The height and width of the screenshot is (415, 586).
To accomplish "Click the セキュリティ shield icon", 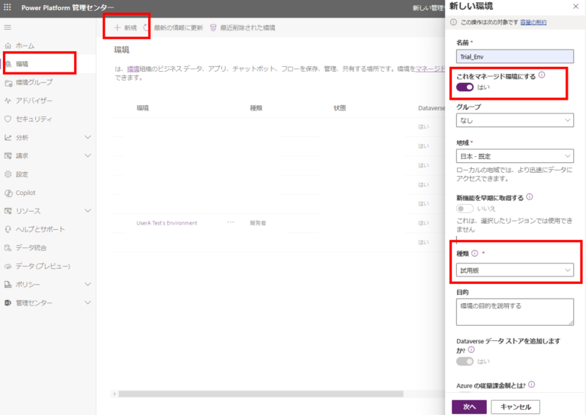I will (8, 119).
